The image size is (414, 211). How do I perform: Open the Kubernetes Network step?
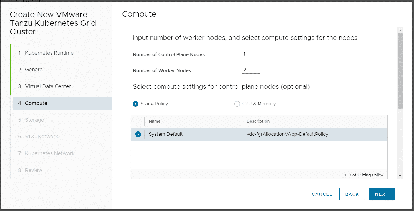pyautogui.click(x=50, y=153)
